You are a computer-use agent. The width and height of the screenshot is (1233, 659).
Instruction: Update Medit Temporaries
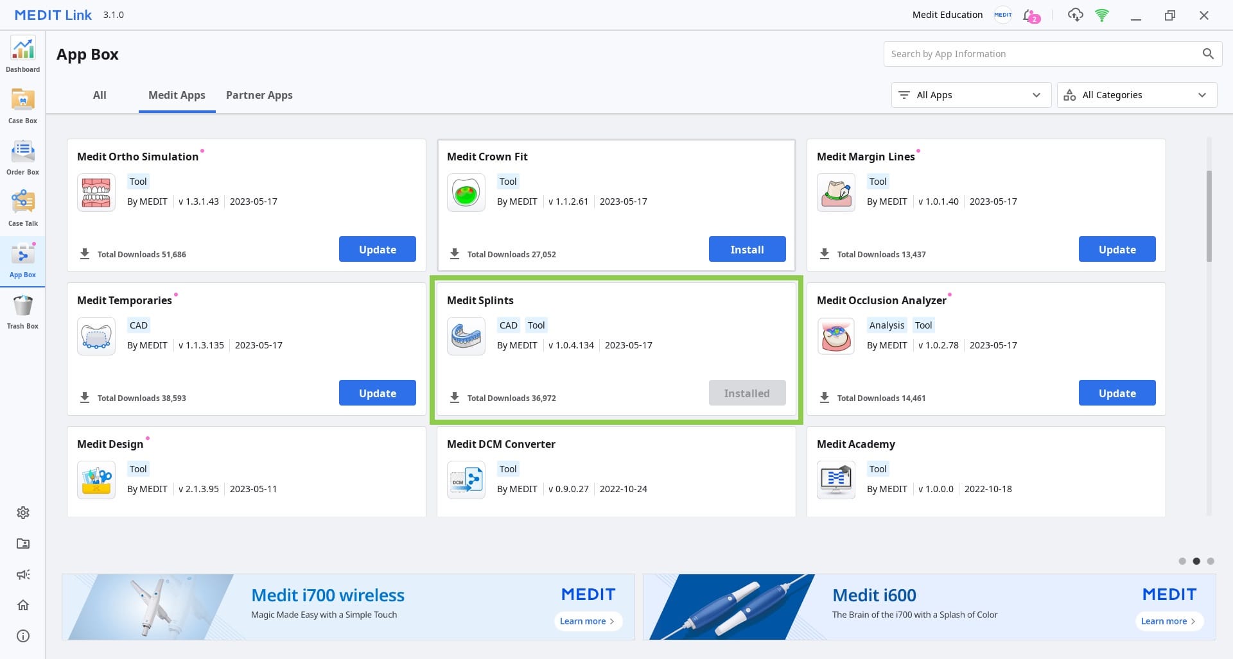pos(378,393)
